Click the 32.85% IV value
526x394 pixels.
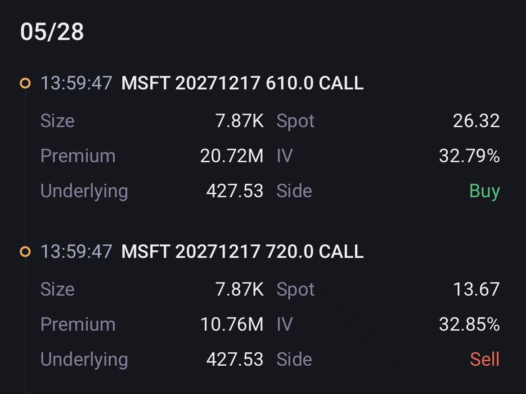[x=469, y=325]
